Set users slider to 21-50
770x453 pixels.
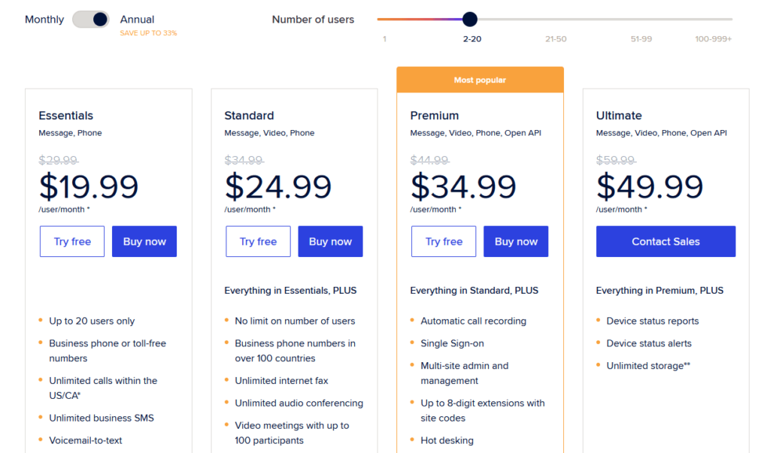(556, 39)
